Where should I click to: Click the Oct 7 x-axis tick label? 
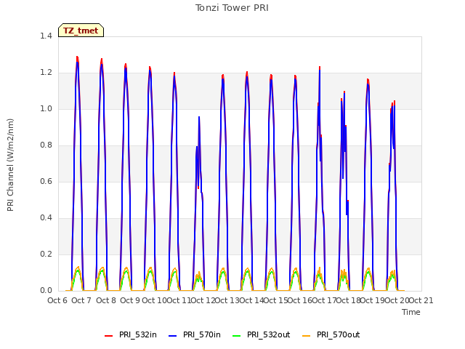81,300
